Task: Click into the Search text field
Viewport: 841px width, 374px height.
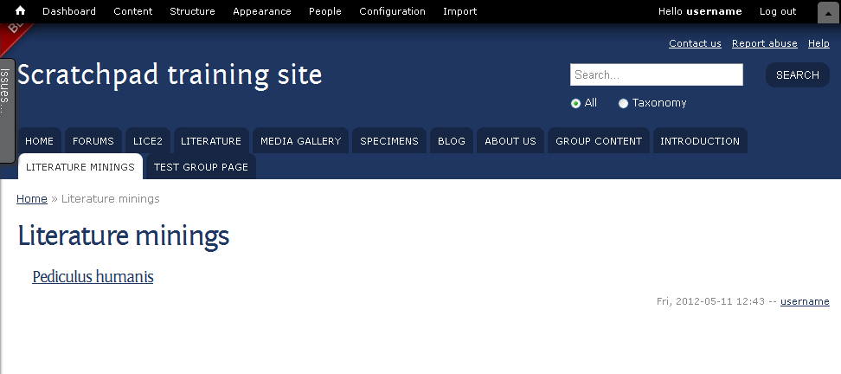Action: click(657, 74)
